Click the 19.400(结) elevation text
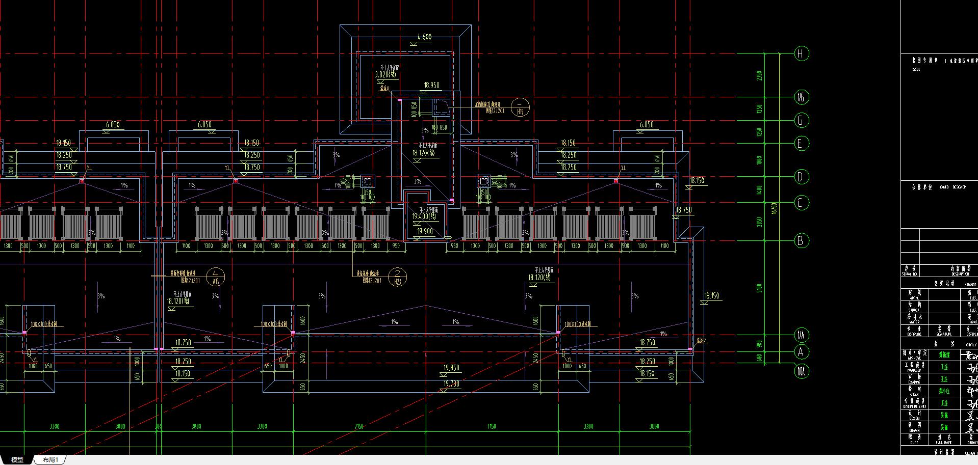The width and height of the screenshot is (978, 465). coord(424,216)
